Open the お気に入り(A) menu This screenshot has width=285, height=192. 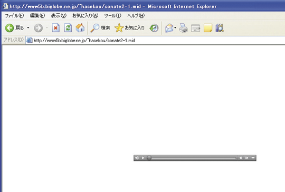tap(85, 16)
